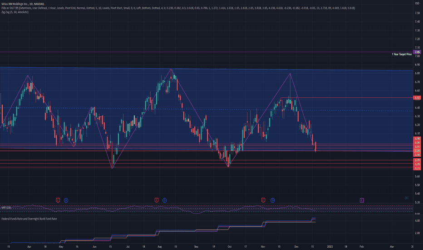Select the red 5.98 price level tag
The height and width of the screenshot is (250, 423).
pos(417,139)
